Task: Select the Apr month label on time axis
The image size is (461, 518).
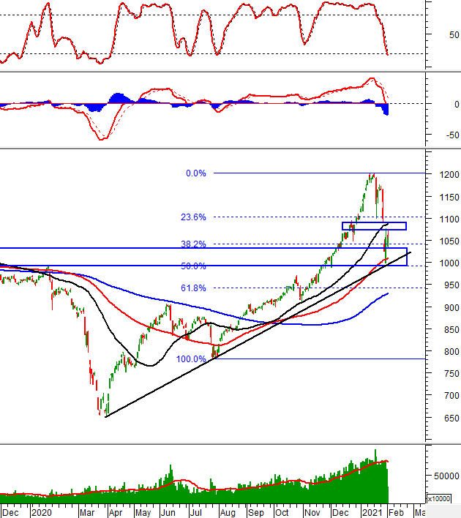Action: click(116, 513)
